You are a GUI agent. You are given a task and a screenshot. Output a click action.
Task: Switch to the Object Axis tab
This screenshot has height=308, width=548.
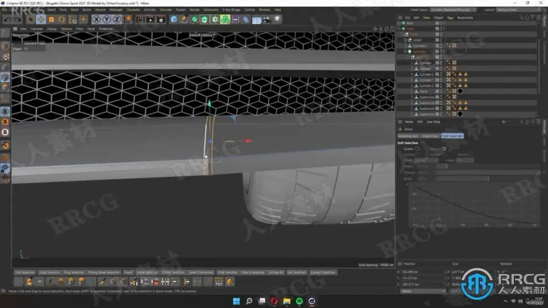point(430,136)
